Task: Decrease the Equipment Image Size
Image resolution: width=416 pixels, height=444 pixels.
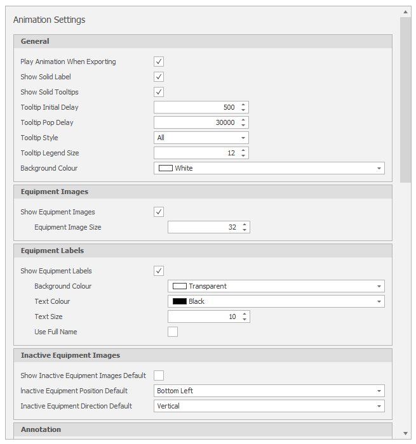Action: point(244,230)
